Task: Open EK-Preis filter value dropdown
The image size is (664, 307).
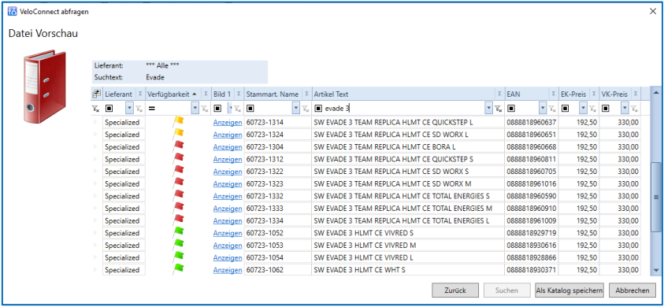Action: coord(584,109)
